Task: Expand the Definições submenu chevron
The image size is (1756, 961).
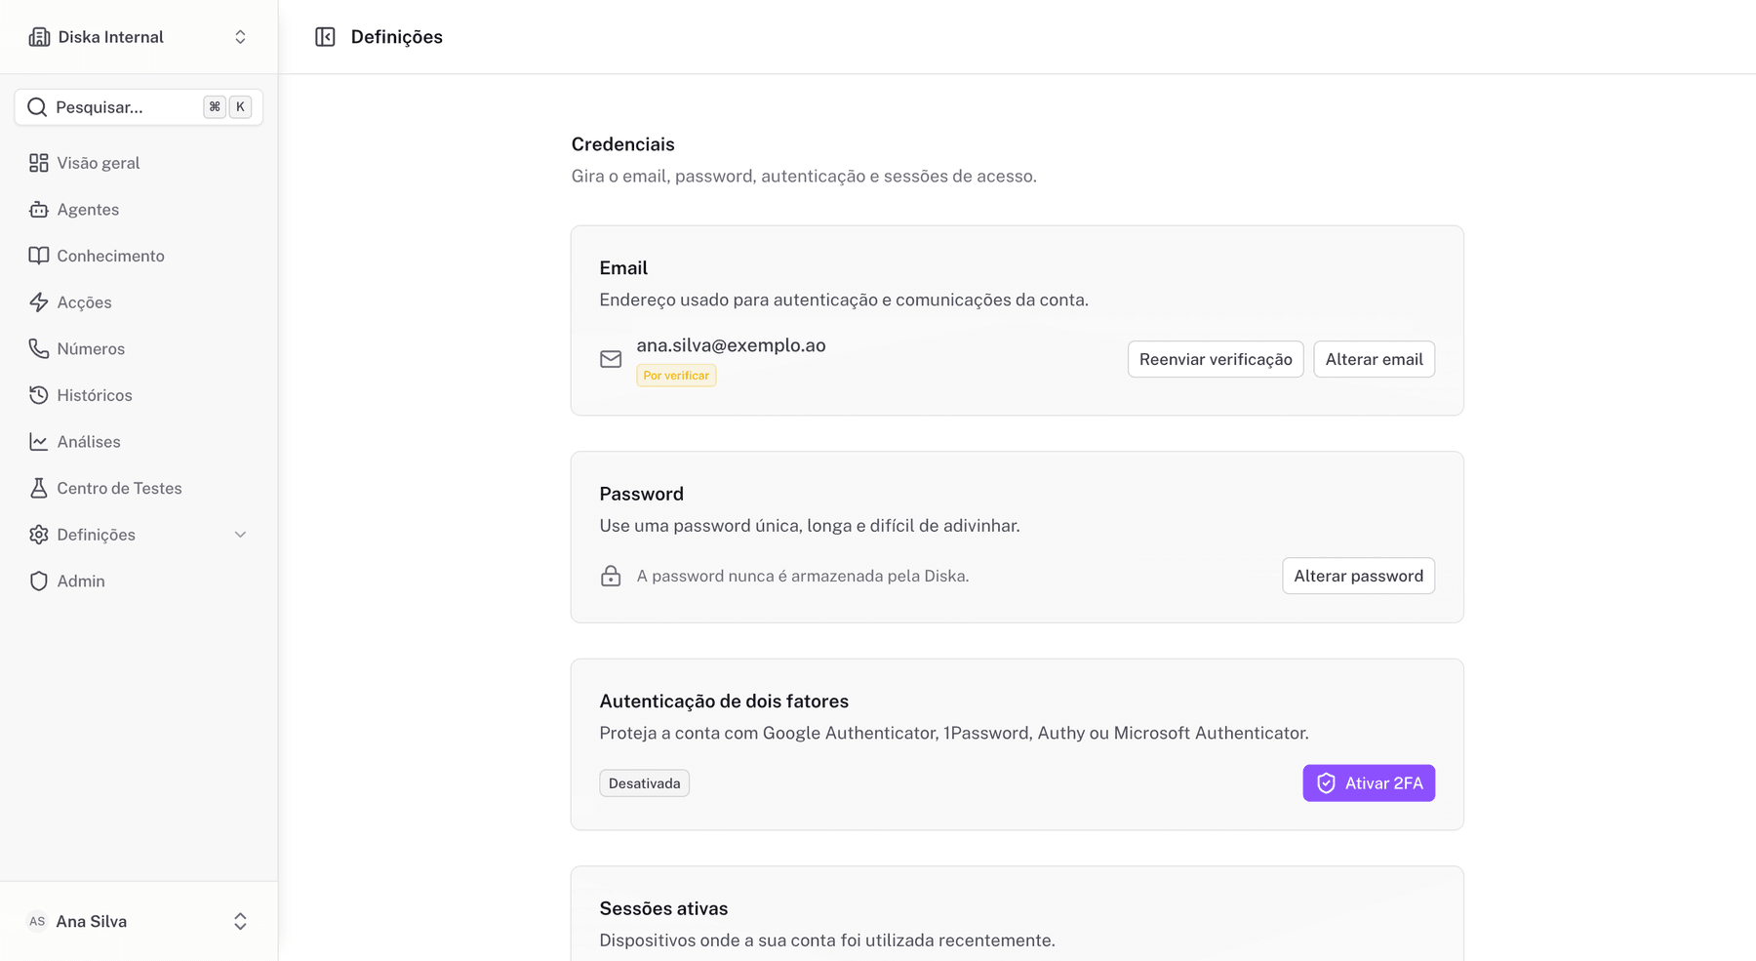Action: [x=240, y=535]
